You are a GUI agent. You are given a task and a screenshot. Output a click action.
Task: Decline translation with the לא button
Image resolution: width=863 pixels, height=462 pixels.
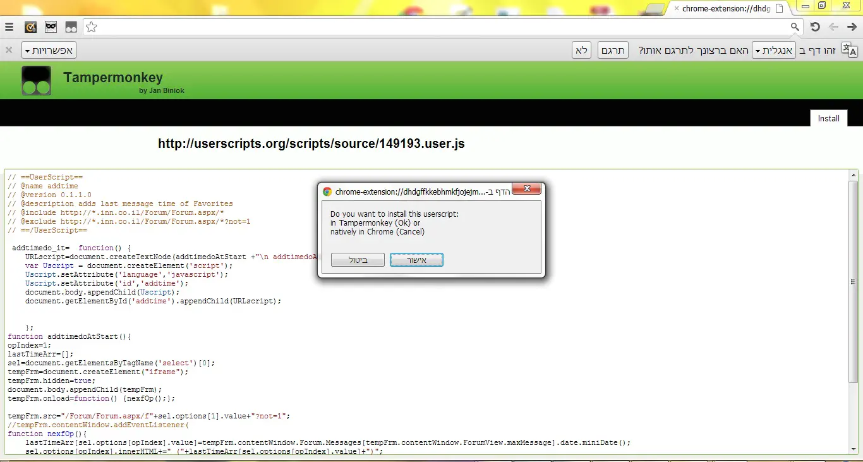(x=581, y=51)
